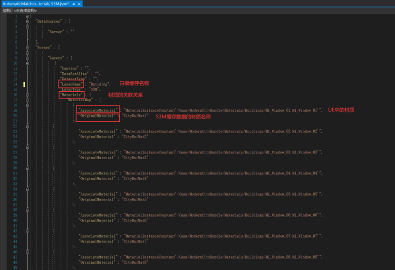Collapse the Materials object fold on line 16
Viewport: 395px width, 270px height.
click(27, 95)
